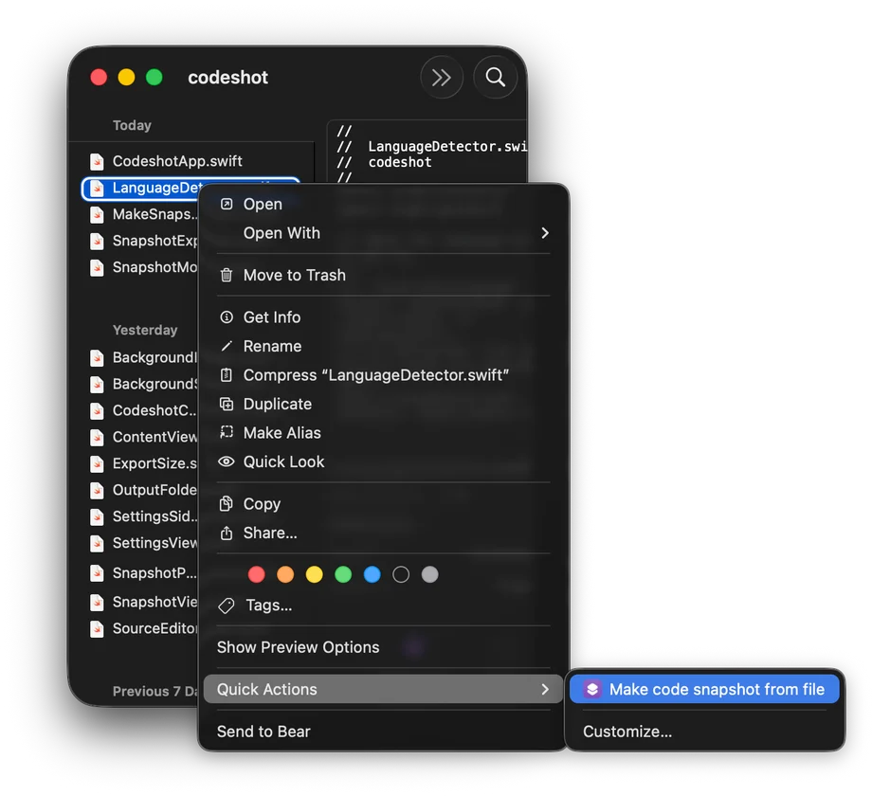The width and height of the screenshot is (872, 796).
Task: Choose Move to Trash
Action: click(x=383, y=275)
